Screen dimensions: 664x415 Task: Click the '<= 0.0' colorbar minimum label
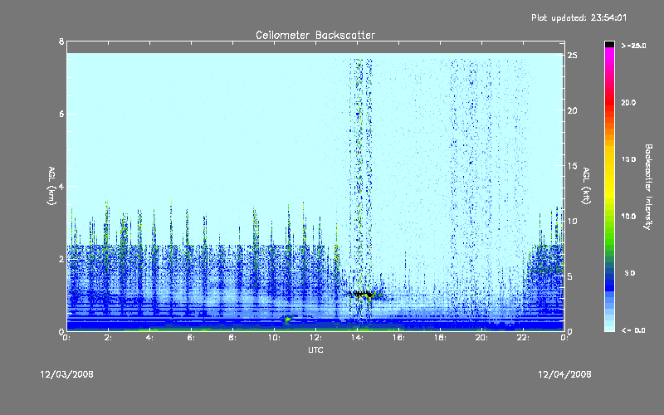coord(633,330)
